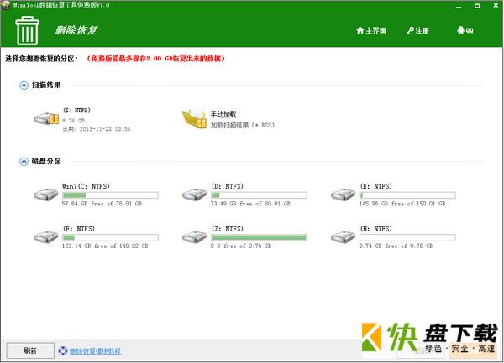Click the full Z: drive usage bar
Screen dimensions: 504x363
pos(259,237)
